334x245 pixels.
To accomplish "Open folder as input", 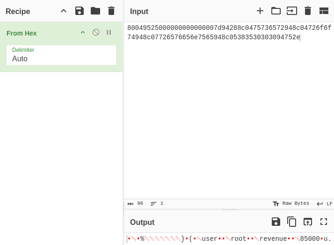I will 276,11.
